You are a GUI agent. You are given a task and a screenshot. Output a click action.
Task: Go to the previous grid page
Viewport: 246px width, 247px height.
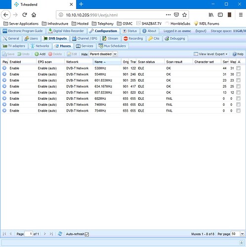tap(11, 234)
